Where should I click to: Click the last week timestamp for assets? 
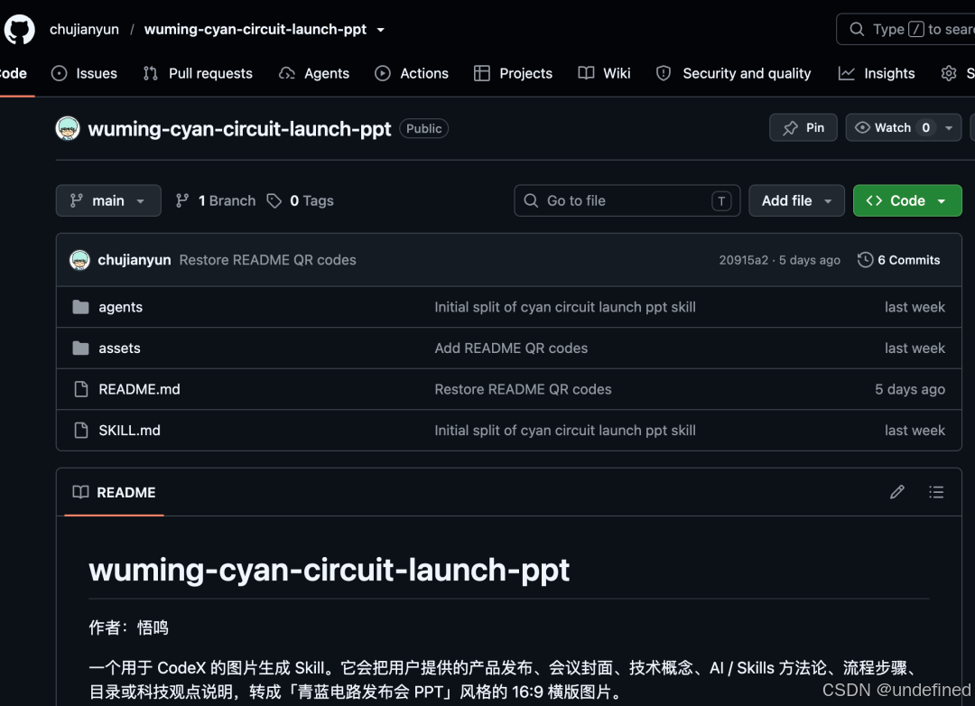[x=915, y=348]
